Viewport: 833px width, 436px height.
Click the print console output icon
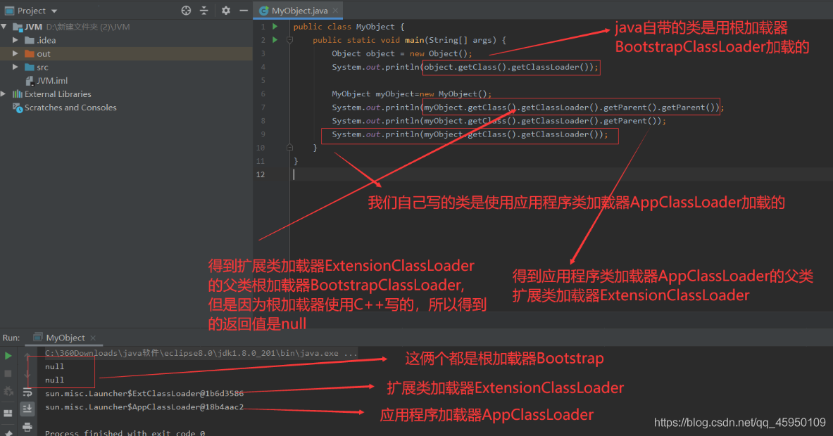pyautogui.click(x=27, y=427)
